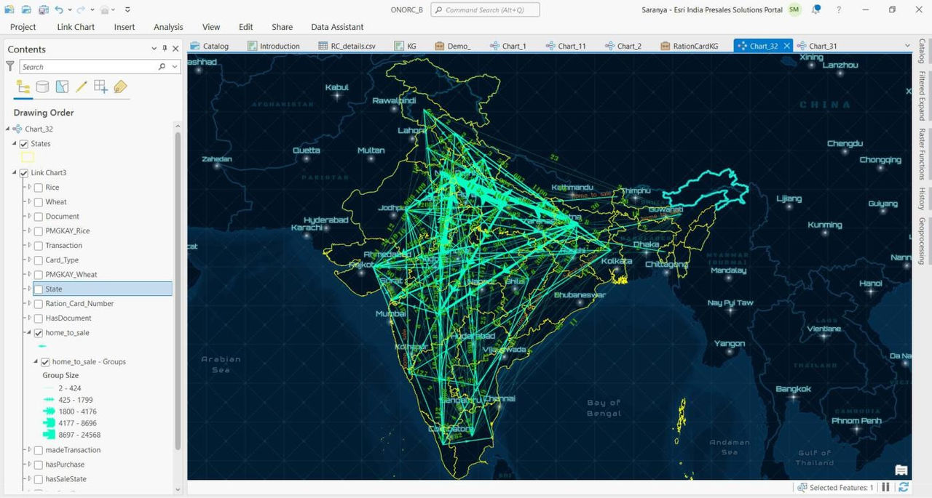Click the notifications bell icon

coord(816,9)
